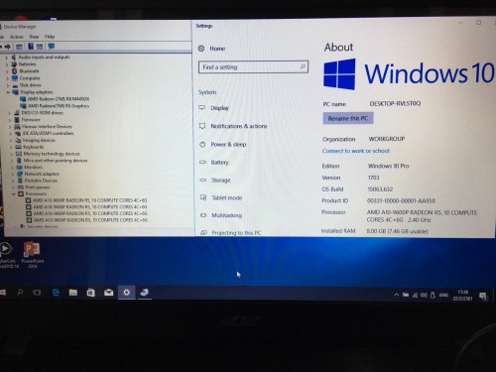Open Task View from the taskbar
The image size is (496, 372).
[x=37, y=293]
